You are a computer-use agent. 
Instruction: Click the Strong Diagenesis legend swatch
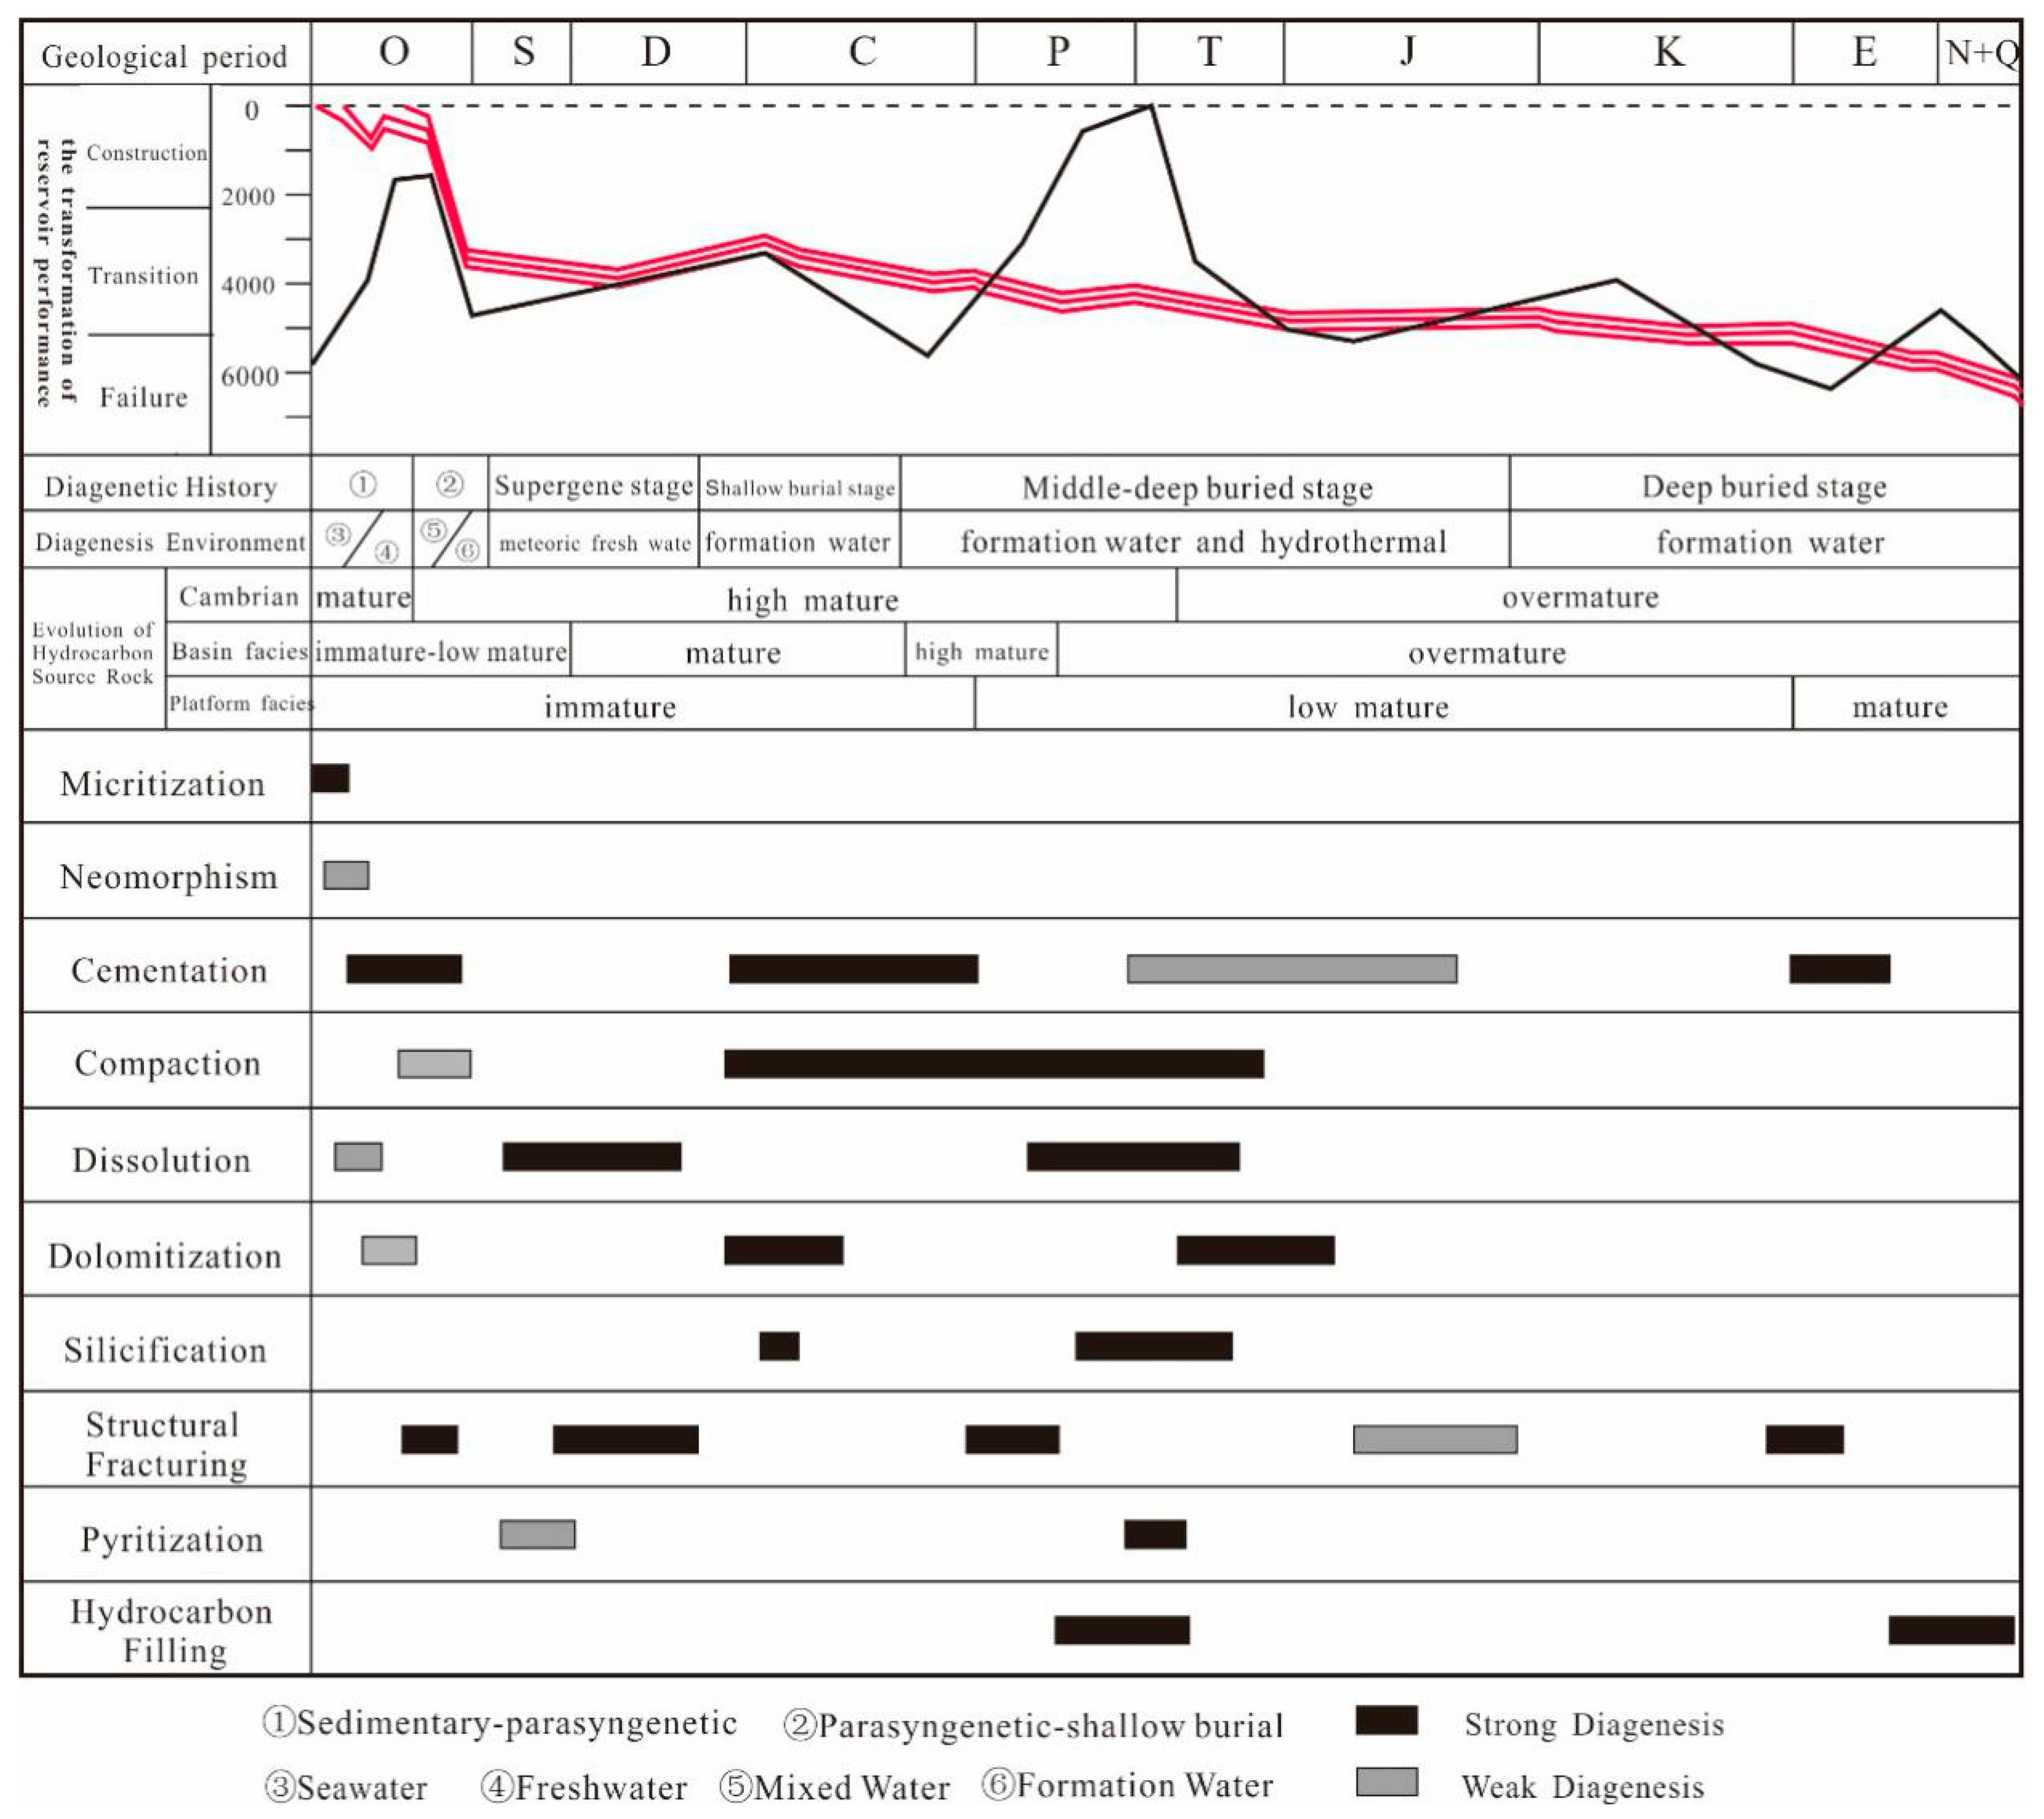(1386, 1720)
